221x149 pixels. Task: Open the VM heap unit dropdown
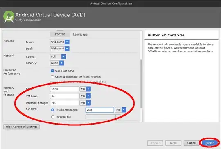pos(88,96)
